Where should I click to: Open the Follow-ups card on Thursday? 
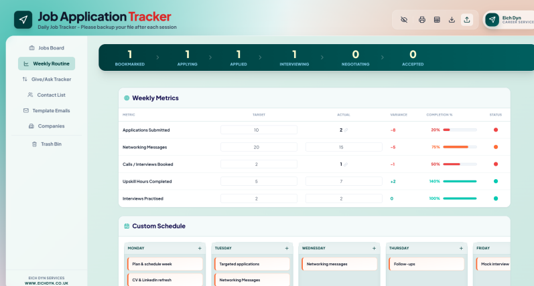pyautogui.click(x=426, y=264)
